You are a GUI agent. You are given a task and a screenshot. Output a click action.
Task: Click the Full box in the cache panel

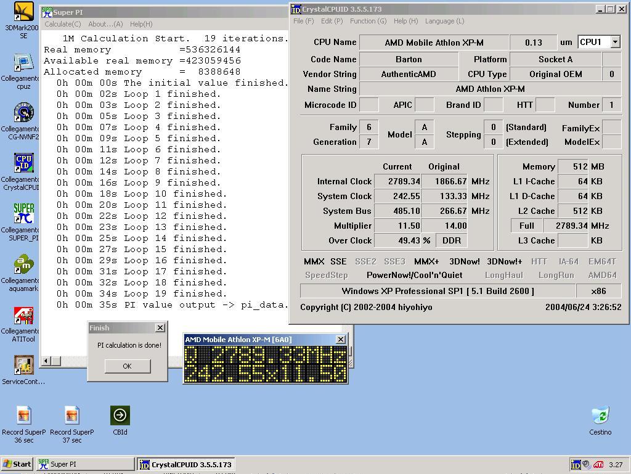[x=527, y=226]
